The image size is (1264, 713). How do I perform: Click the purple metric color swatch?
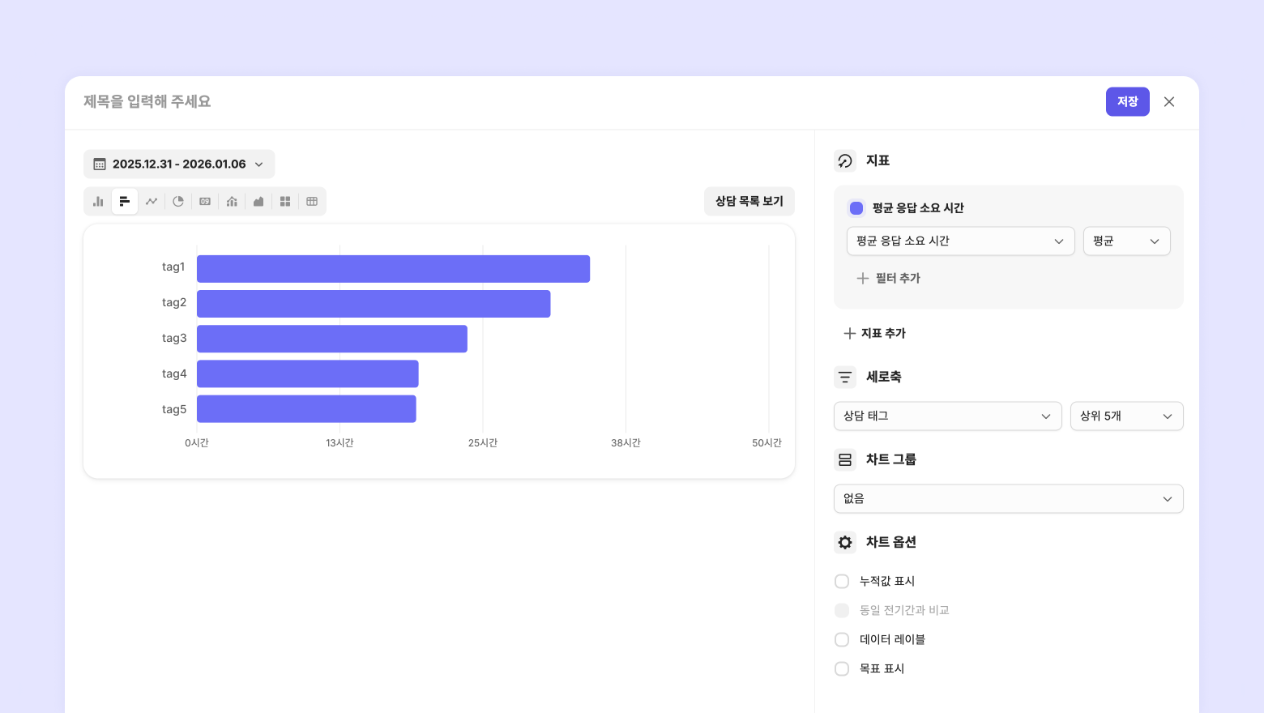pos(856,208)
